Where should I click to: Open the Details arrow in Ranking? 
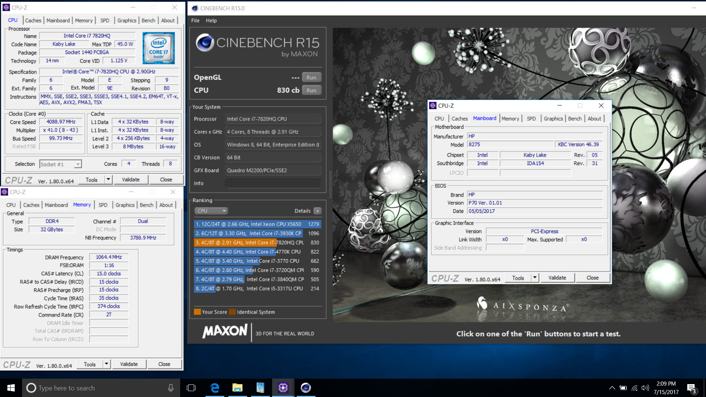pyautogui.click(x=318, y=211)
